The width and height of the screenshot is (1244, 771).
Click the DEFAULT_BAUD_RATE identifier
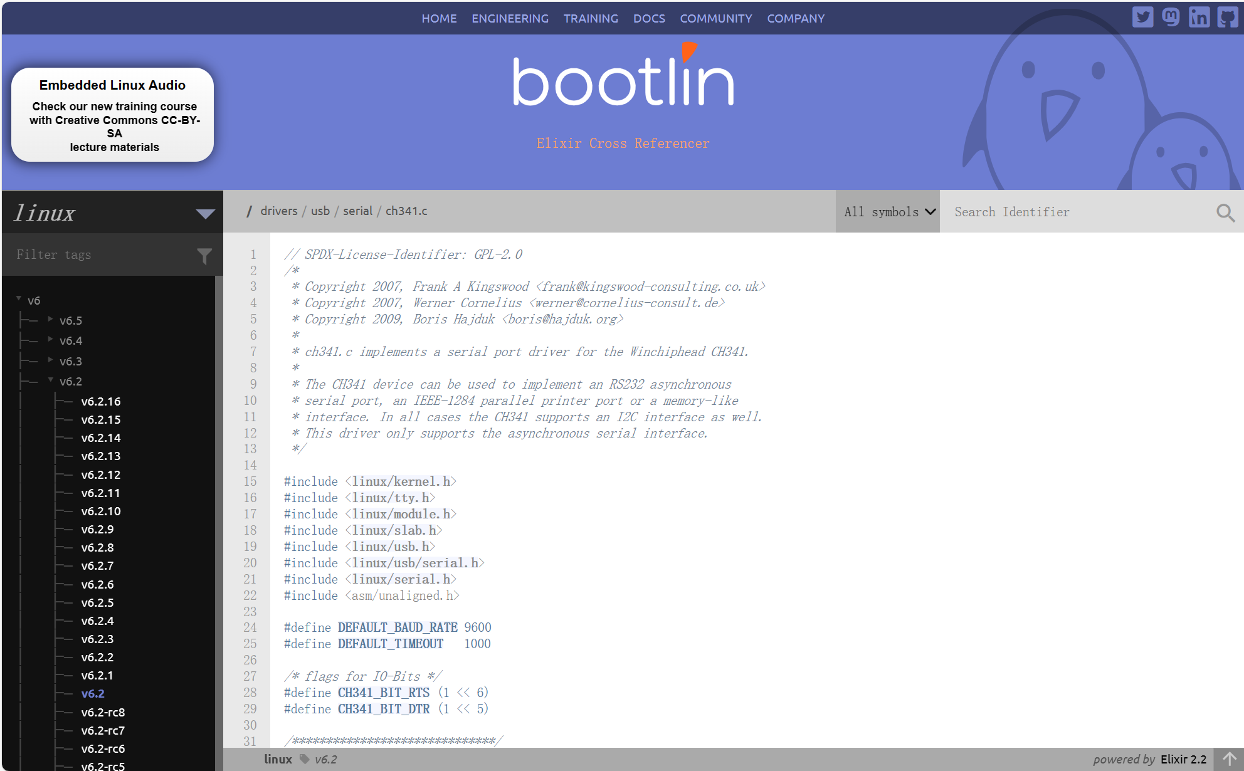click(398, 627)
